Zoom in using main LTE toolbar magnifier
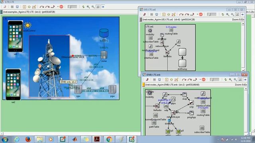This screenshot has width=255, height=143. click(88, 7)
